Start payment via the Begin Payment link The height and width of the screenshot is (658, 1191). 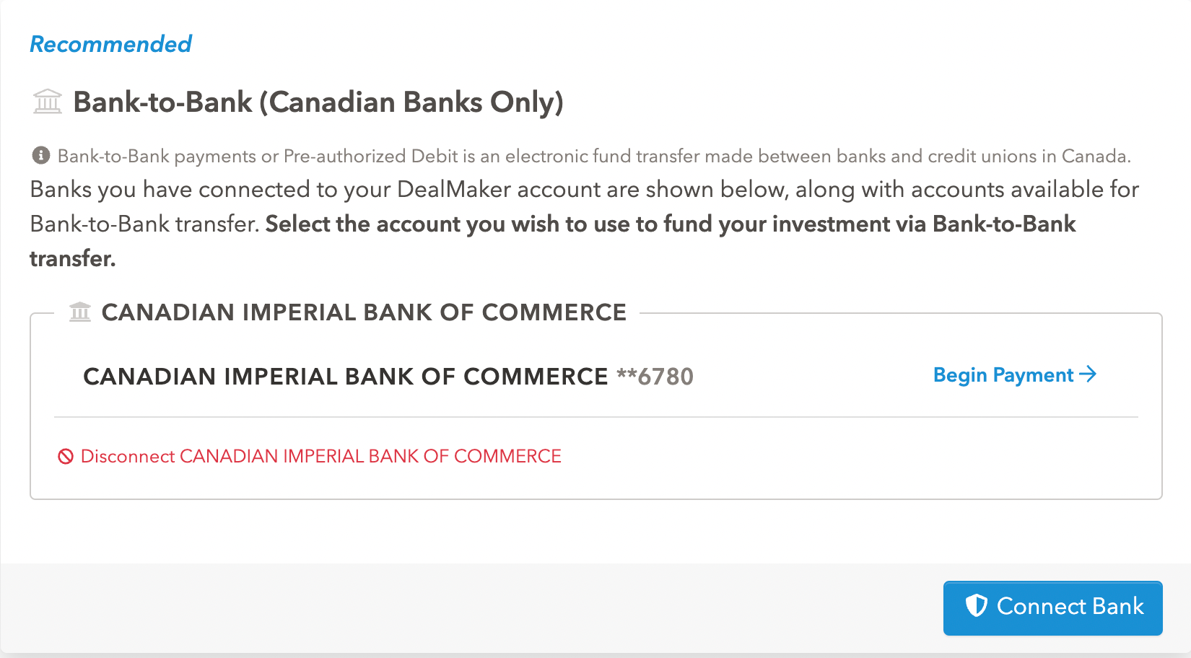1003,375
